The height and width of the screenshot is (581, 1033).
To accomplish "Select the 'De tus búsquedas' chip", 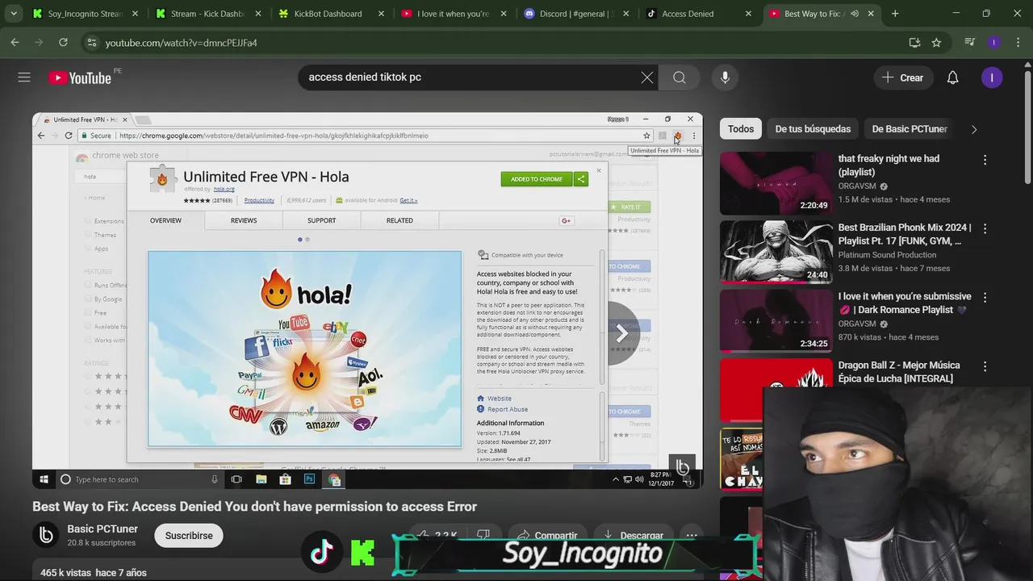I will (813, 129).
